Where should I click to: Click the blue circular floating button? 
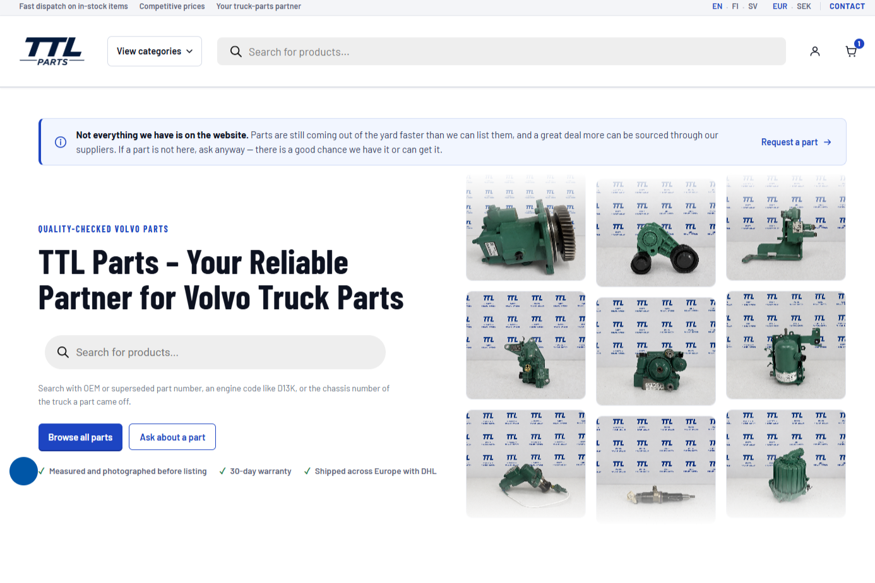[23, 471]
